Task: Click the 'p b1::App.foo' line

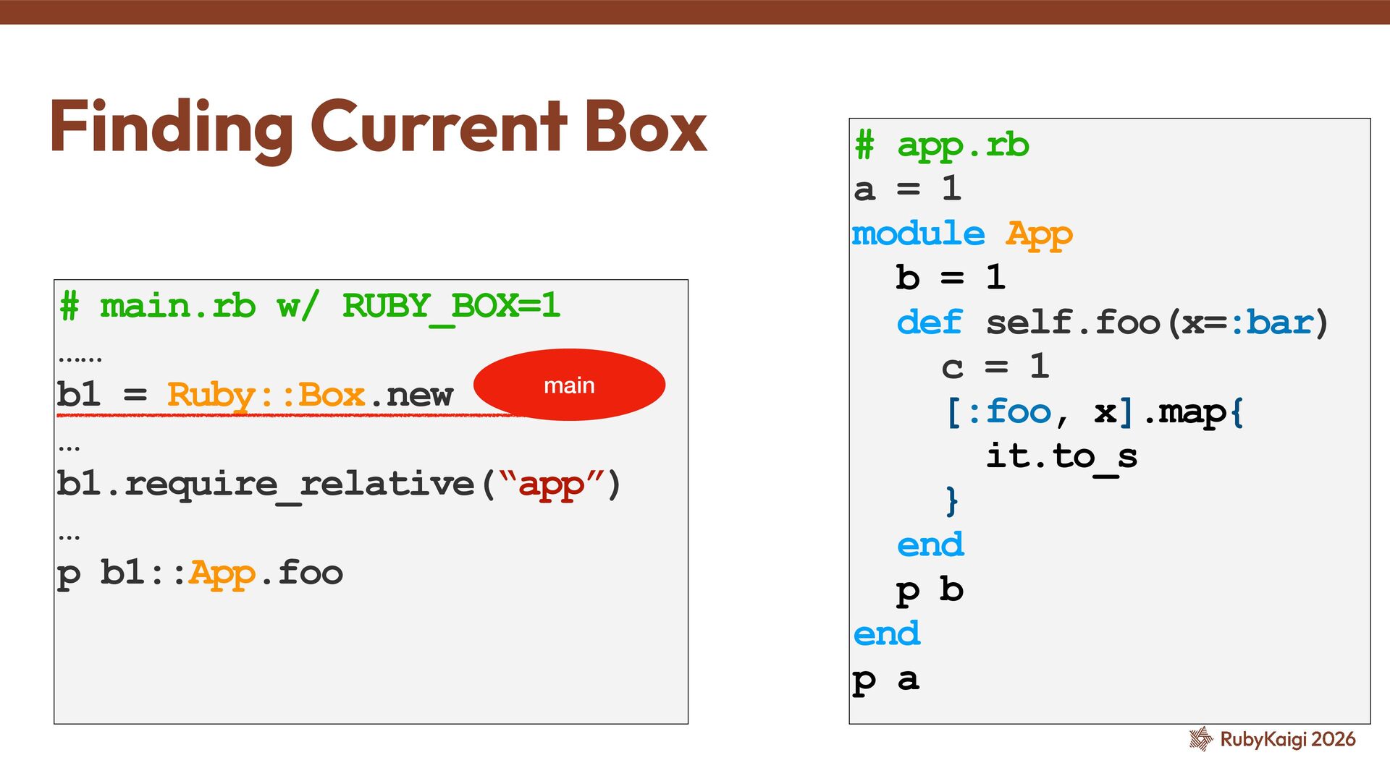Action: (x=200, y=573)
